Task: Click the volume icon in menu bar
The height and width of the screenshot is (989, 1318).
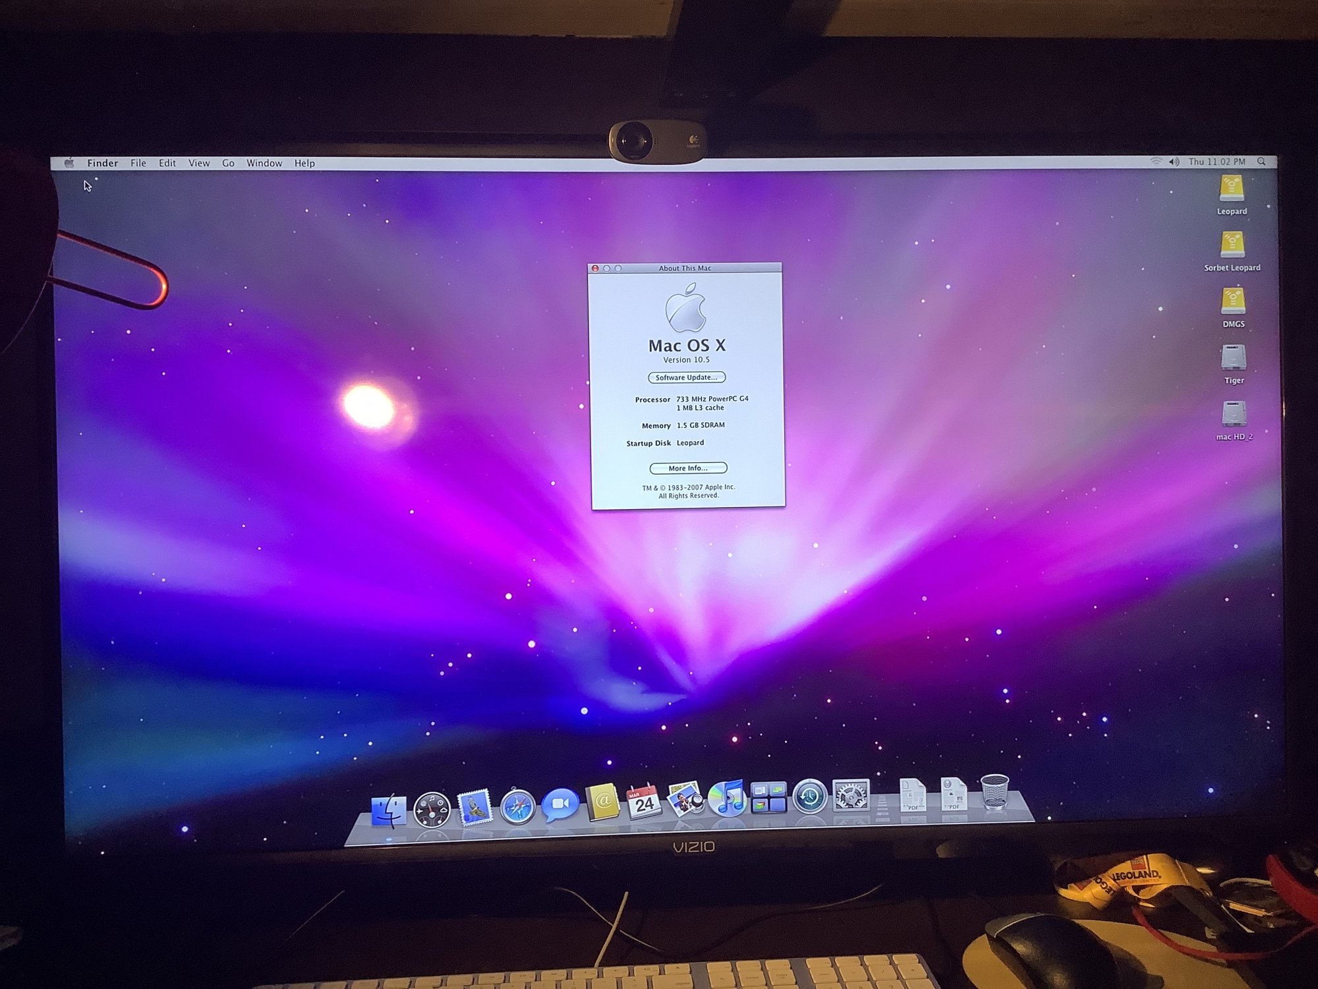Action: pos(1174,162)
